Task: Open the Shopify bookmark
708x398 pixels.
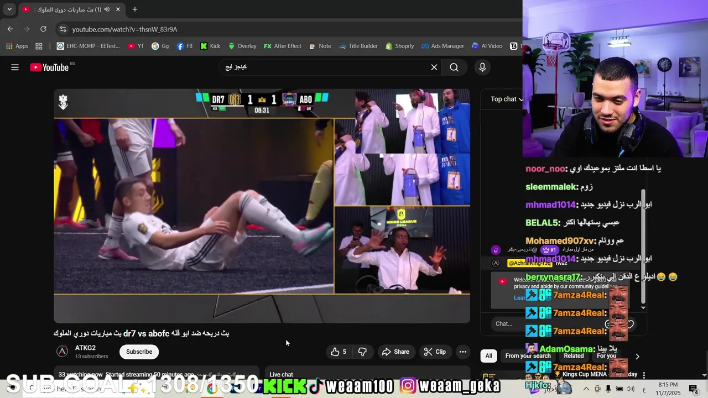Action: tap(400, 46)
